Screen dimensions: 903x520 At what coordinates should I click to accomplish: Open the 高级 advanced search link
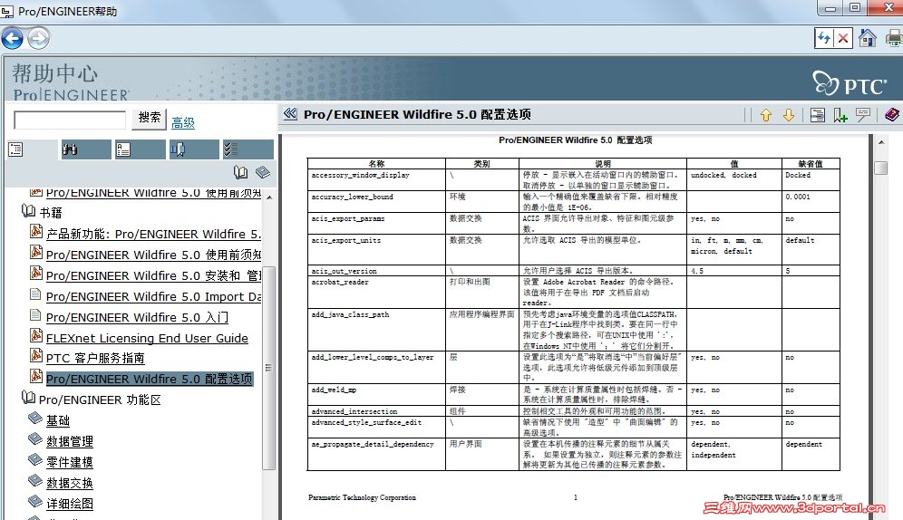[183, 122]
